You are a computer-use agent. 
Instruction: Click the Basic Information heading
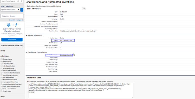[34, 9]
